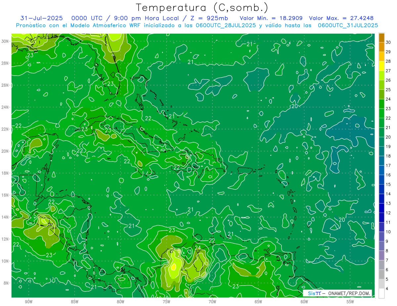This screenshot has width=397, height=306.
Task: Click the "18" label on the color scale
Action: [388, 156]
